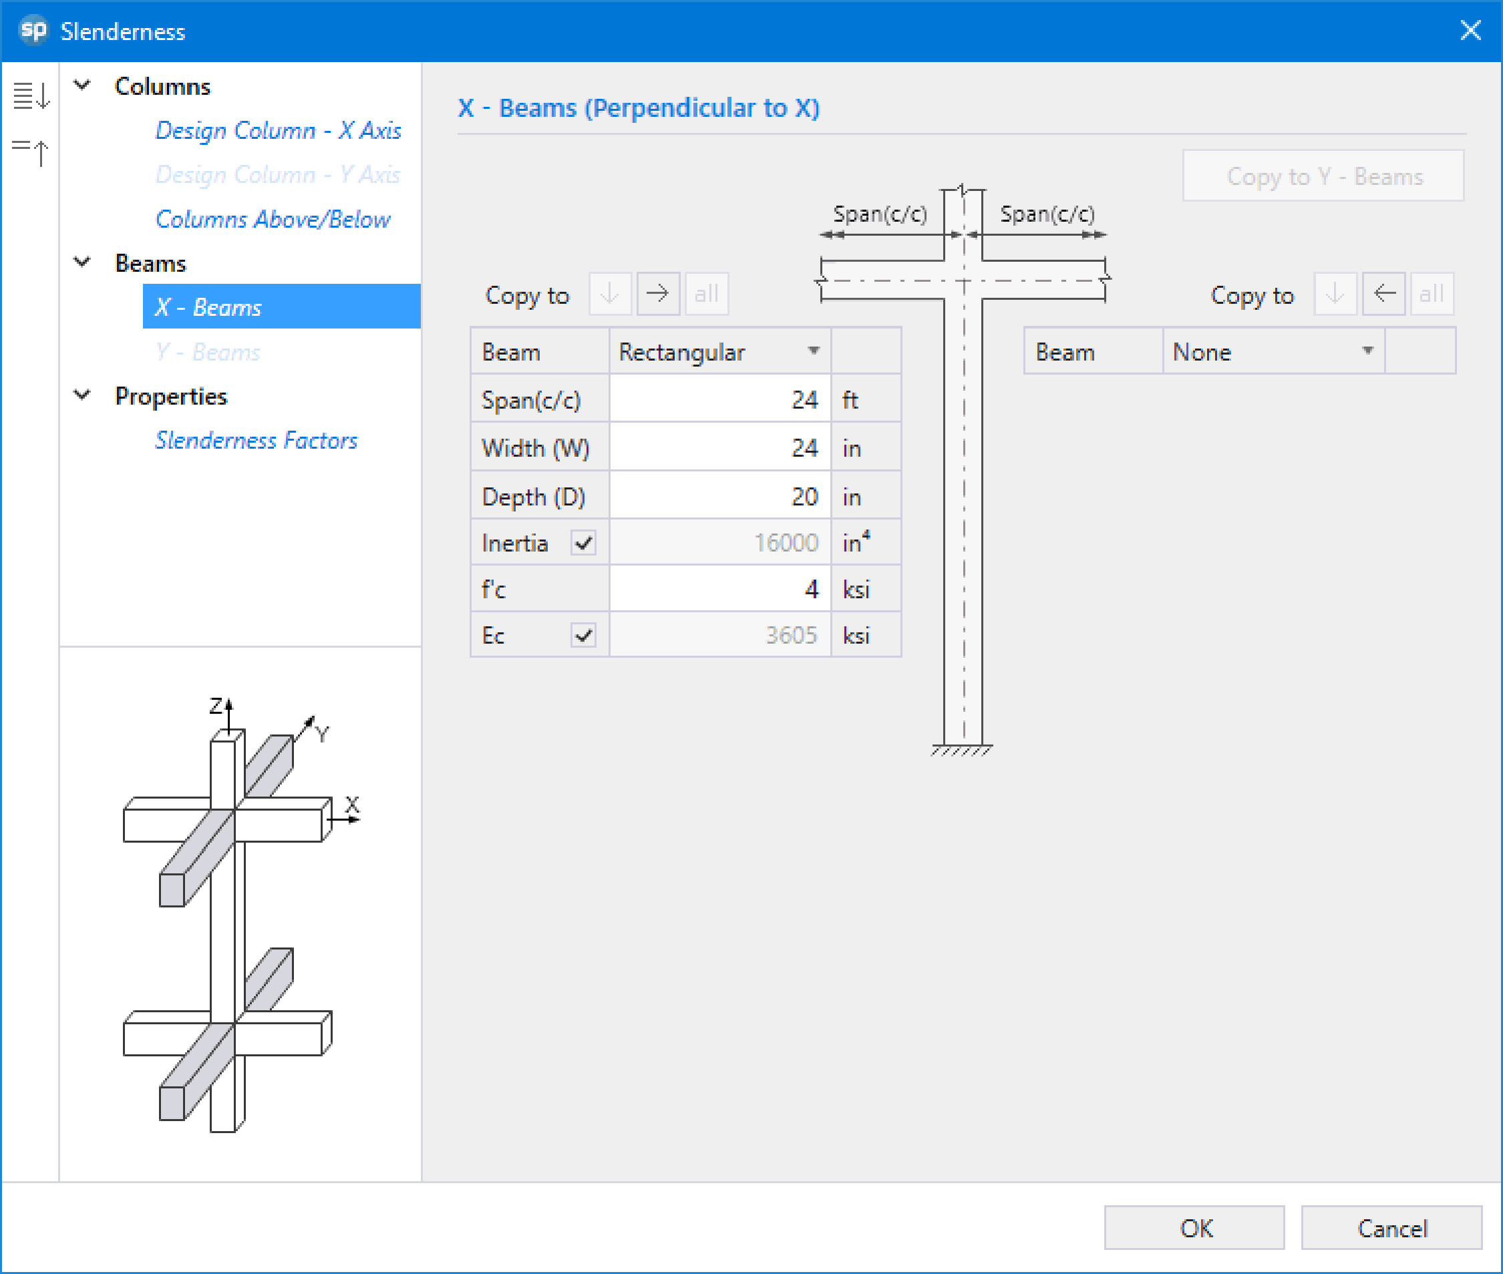Viewport: 1503px width, 1274px height.
Task: Copy left beam right using arrow icon
Action: [x=657, y=294]
